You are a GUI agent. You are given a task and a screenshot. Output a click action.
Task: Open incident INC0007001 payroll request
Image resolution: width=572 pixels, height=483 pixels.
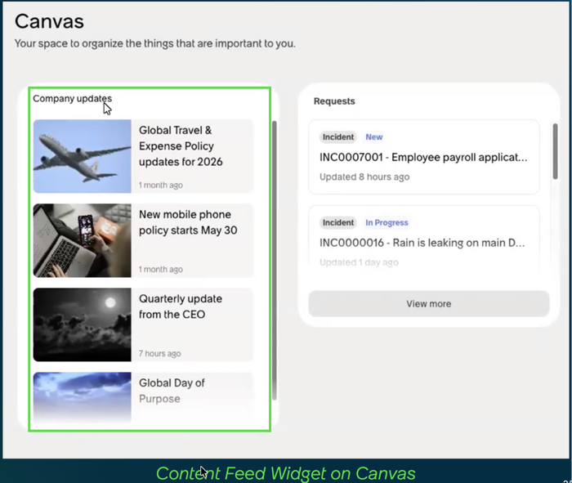(424, 157)
